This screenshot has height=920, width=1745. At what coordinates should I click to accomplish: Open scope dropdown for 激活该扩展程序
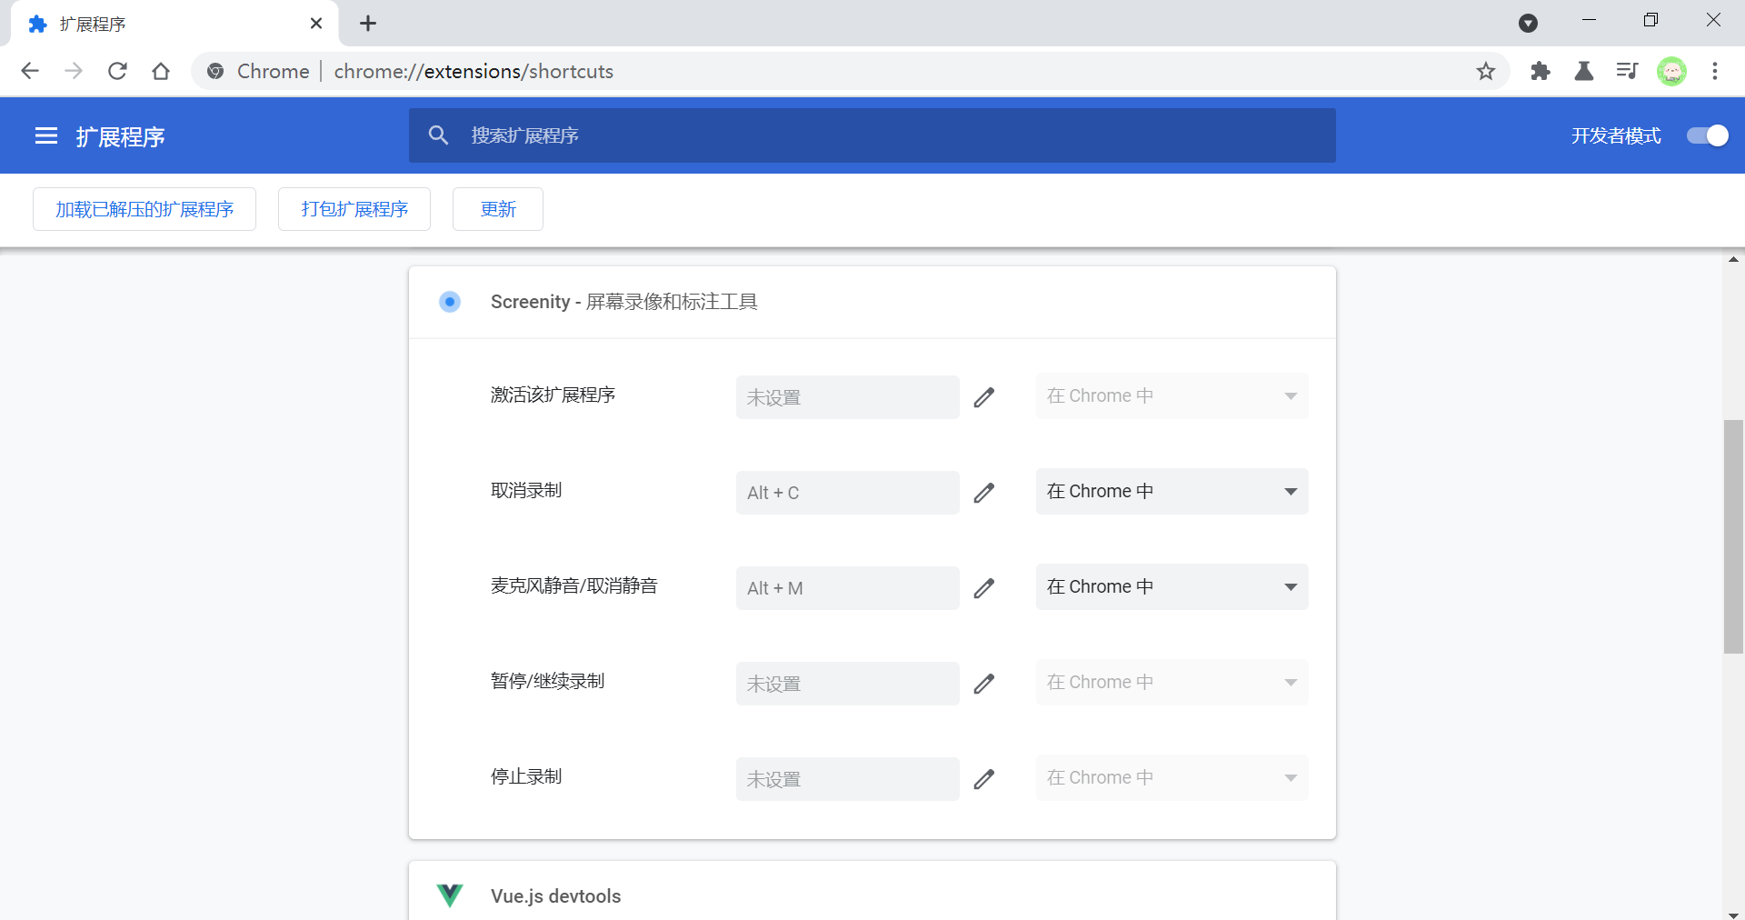tap(1172, 396)
